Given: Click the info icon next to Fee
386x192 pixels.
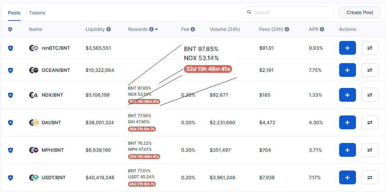Looking at the screenshot, I should click(x=193, y=30).
